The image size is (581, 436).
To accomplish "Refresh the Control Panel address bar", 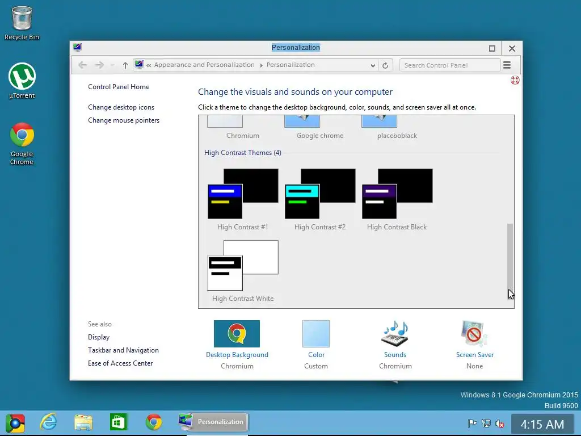I will tap(385, 66).
